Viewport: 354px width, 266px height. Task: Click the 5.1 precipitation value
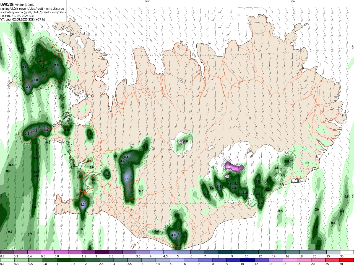click(127, 179)
